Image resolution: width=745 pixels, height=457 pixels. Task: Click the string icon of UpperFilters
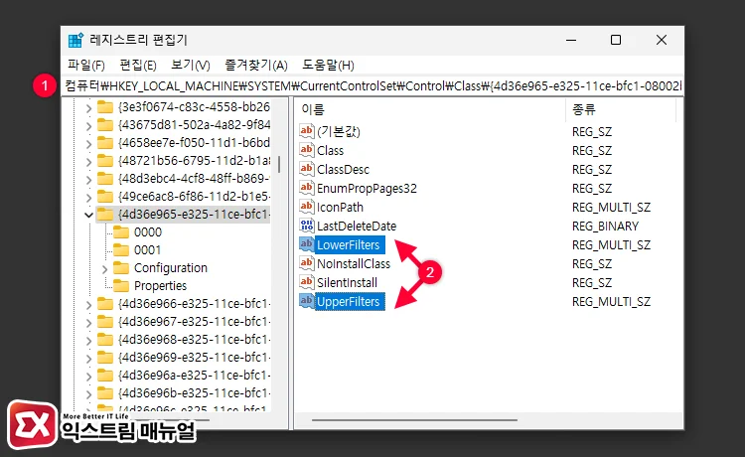click(307, 301)
